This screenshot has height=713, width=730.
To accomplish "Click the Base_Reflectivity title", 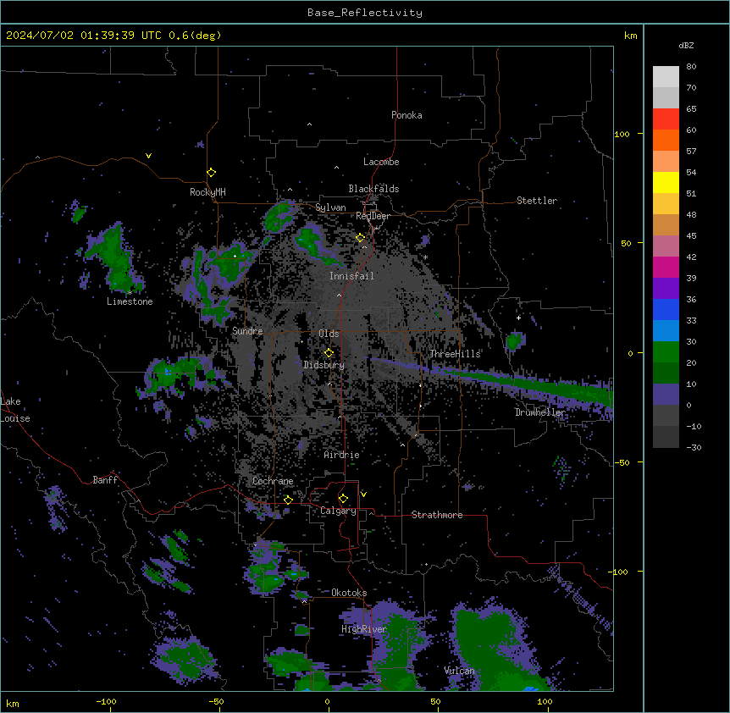I will tap(365, 13).
